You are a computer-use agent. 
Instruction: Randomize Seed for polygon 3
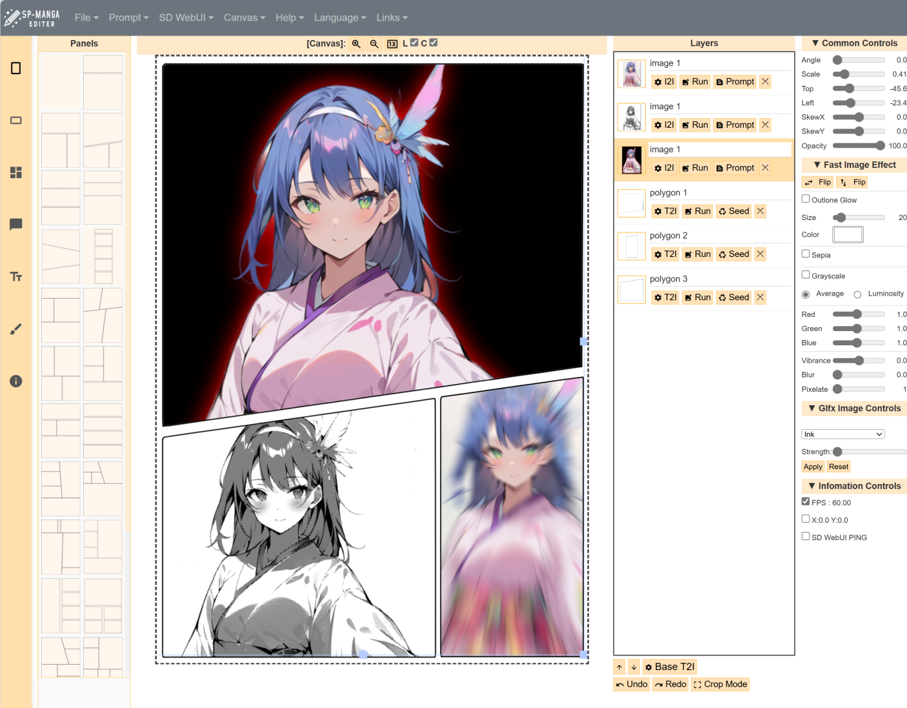click(x=734, y=298)
